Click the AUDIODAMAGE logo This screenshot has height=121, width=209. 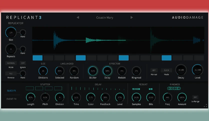188,17
